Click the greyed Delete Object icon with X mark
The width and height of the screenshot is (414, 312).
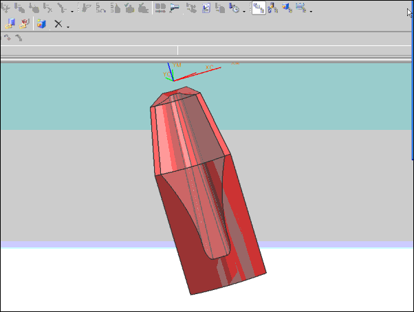click(47, 8)
